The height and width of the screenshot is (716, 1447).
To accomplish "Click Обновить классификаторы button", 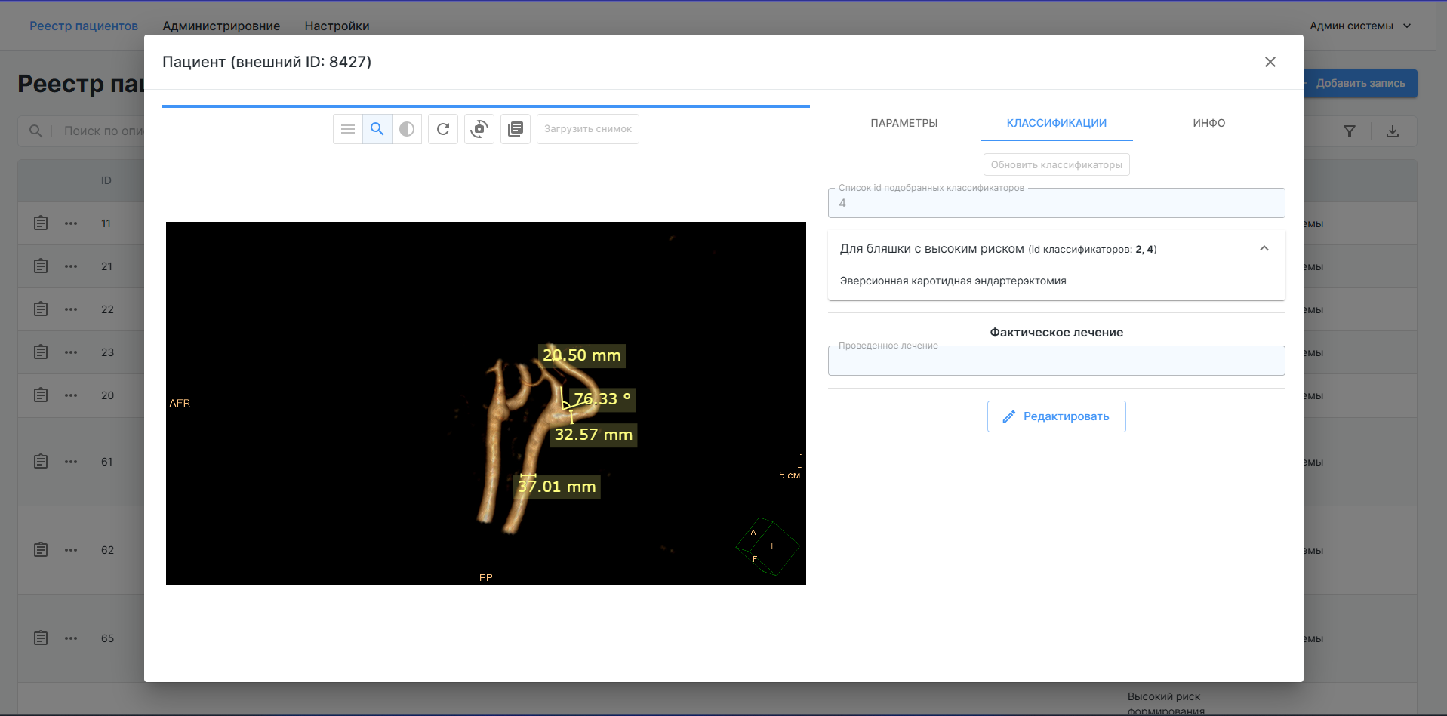I will point(1056,164).
